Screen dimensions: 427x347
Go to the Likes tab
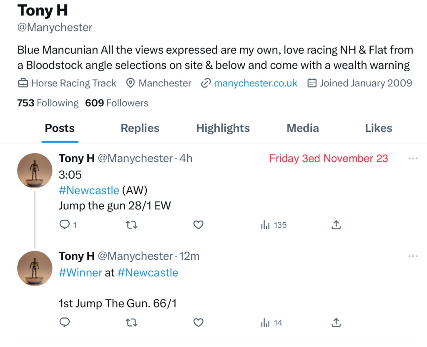click(x=378, y=128)
